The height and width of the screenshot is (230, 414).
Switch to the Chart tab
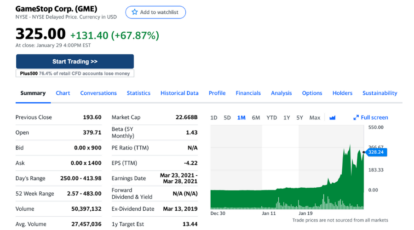pos(63,93)
